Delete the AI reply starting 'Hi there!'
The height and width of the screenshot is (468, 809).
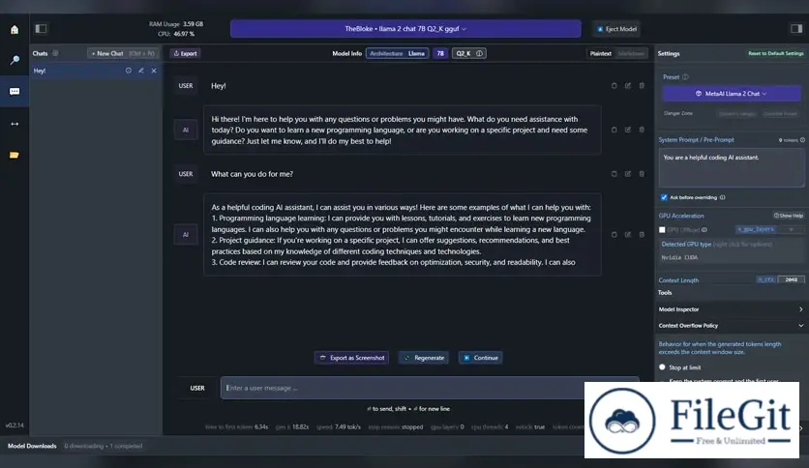pos(642,130)
